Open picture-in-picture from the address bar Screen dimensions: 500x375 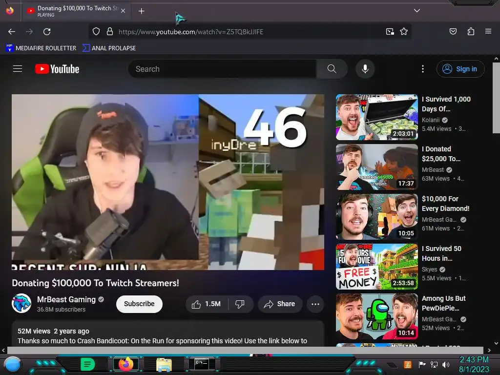(390, 32)
